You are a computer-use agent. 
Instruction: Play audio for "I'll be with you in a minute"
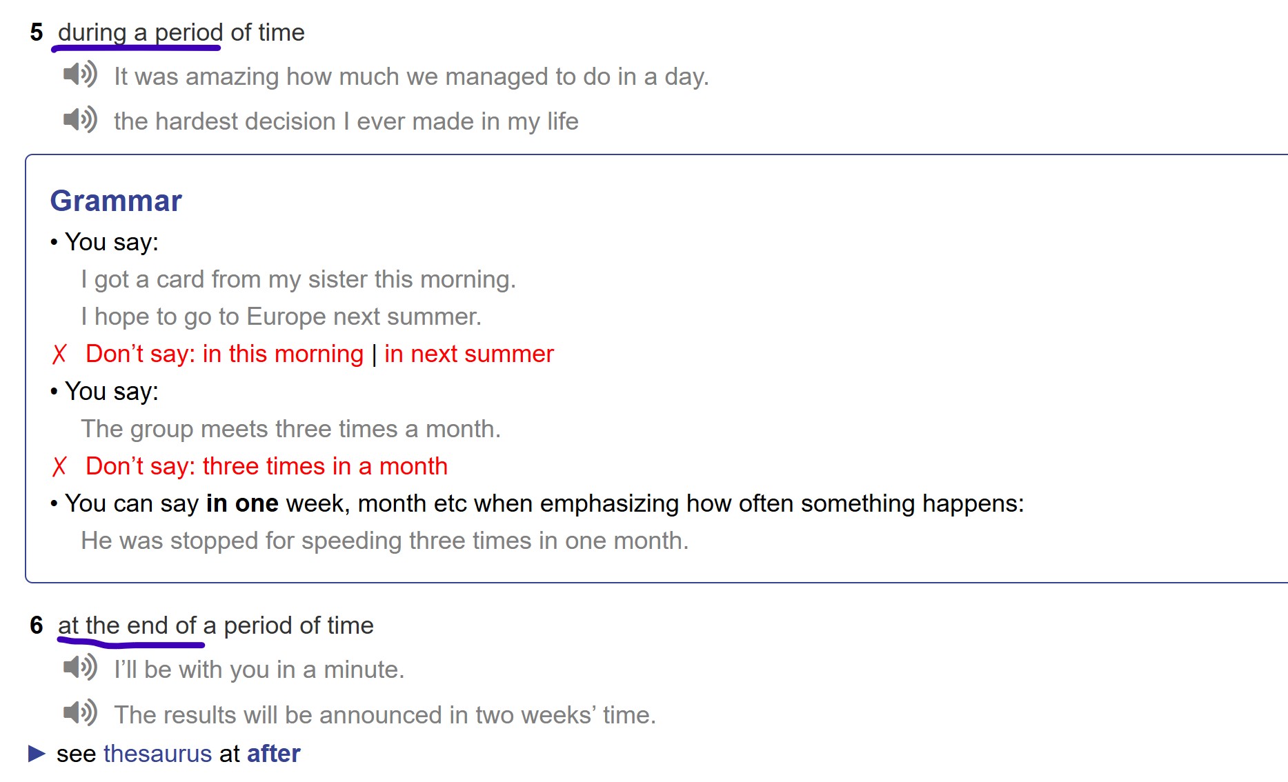(80, 668)
